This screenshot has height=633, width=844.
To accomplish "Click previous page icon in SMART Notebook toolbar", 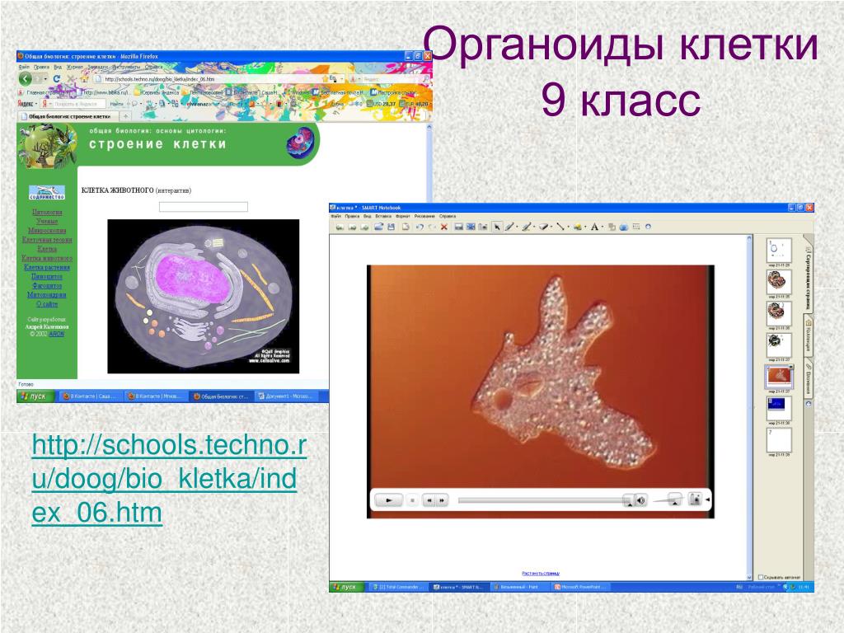I will [340, 227].
